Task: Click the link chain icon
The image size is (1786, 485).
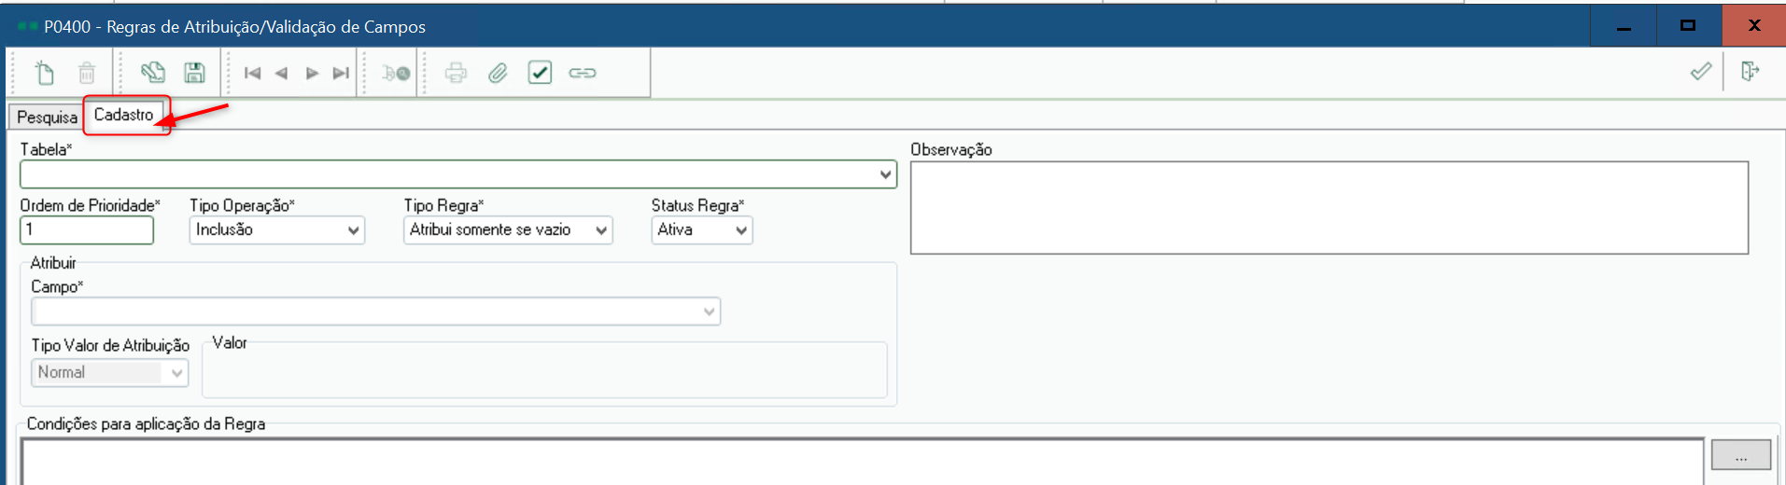Action: click(583, 73)
